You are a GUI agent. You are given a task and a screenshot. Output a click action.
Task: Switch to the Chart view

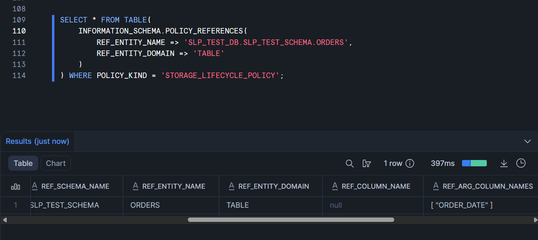coord(56,163)
